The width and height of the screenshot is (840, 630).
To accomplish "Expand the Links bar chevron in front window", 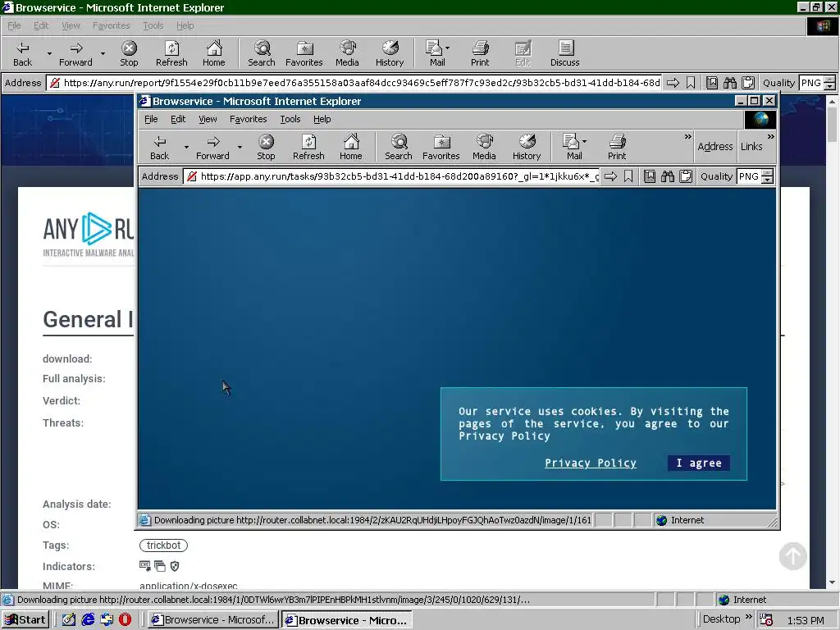I will 770,137.
